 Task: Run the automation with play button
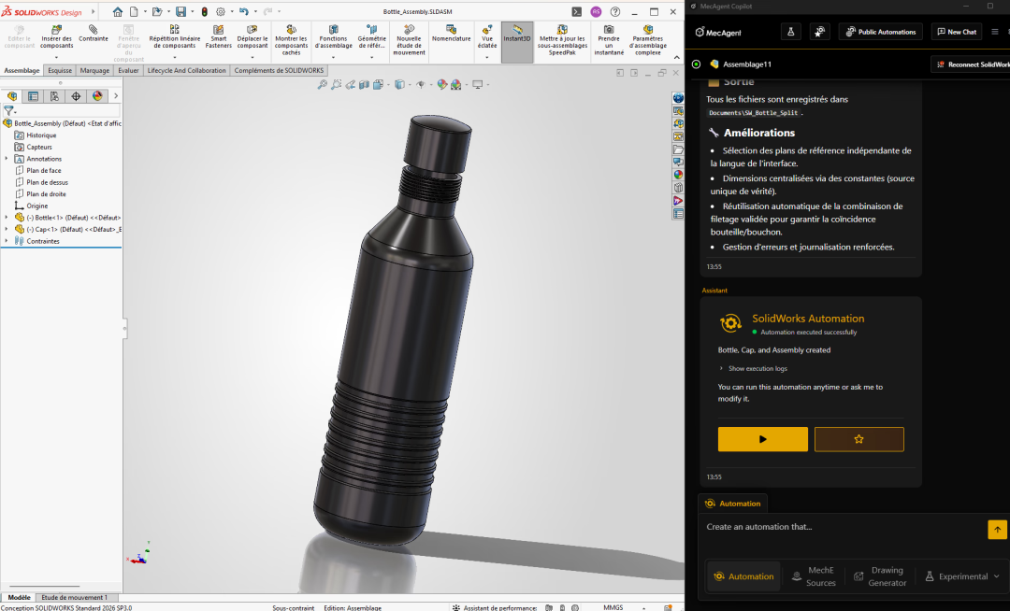763,439
